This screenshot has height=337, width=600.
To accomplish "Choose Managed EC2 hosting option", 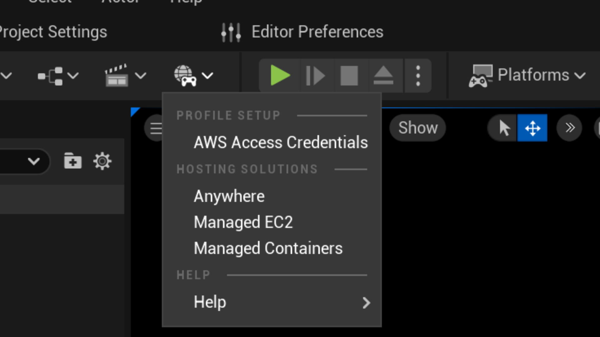I will pyautogui.click(x=243, y=222).
